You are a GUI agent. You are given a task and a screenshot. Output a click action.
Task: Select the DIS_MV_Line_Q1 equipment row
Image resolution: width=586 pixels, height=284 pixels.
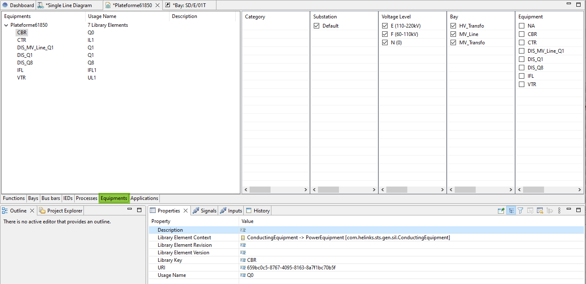[x=35, y=48]
